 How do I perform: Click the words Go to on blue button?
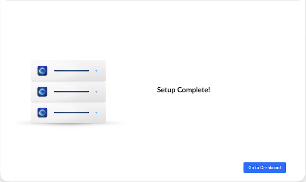pos(254,168)
